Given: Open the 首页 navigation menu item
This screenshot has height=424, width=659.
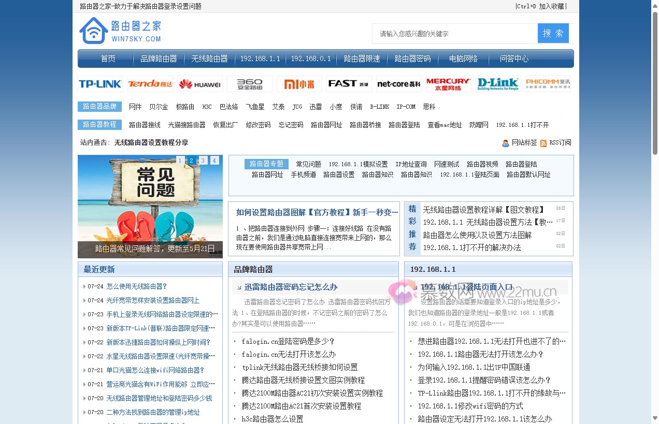Looking at the screenshot, I should [x=107, y=59].
